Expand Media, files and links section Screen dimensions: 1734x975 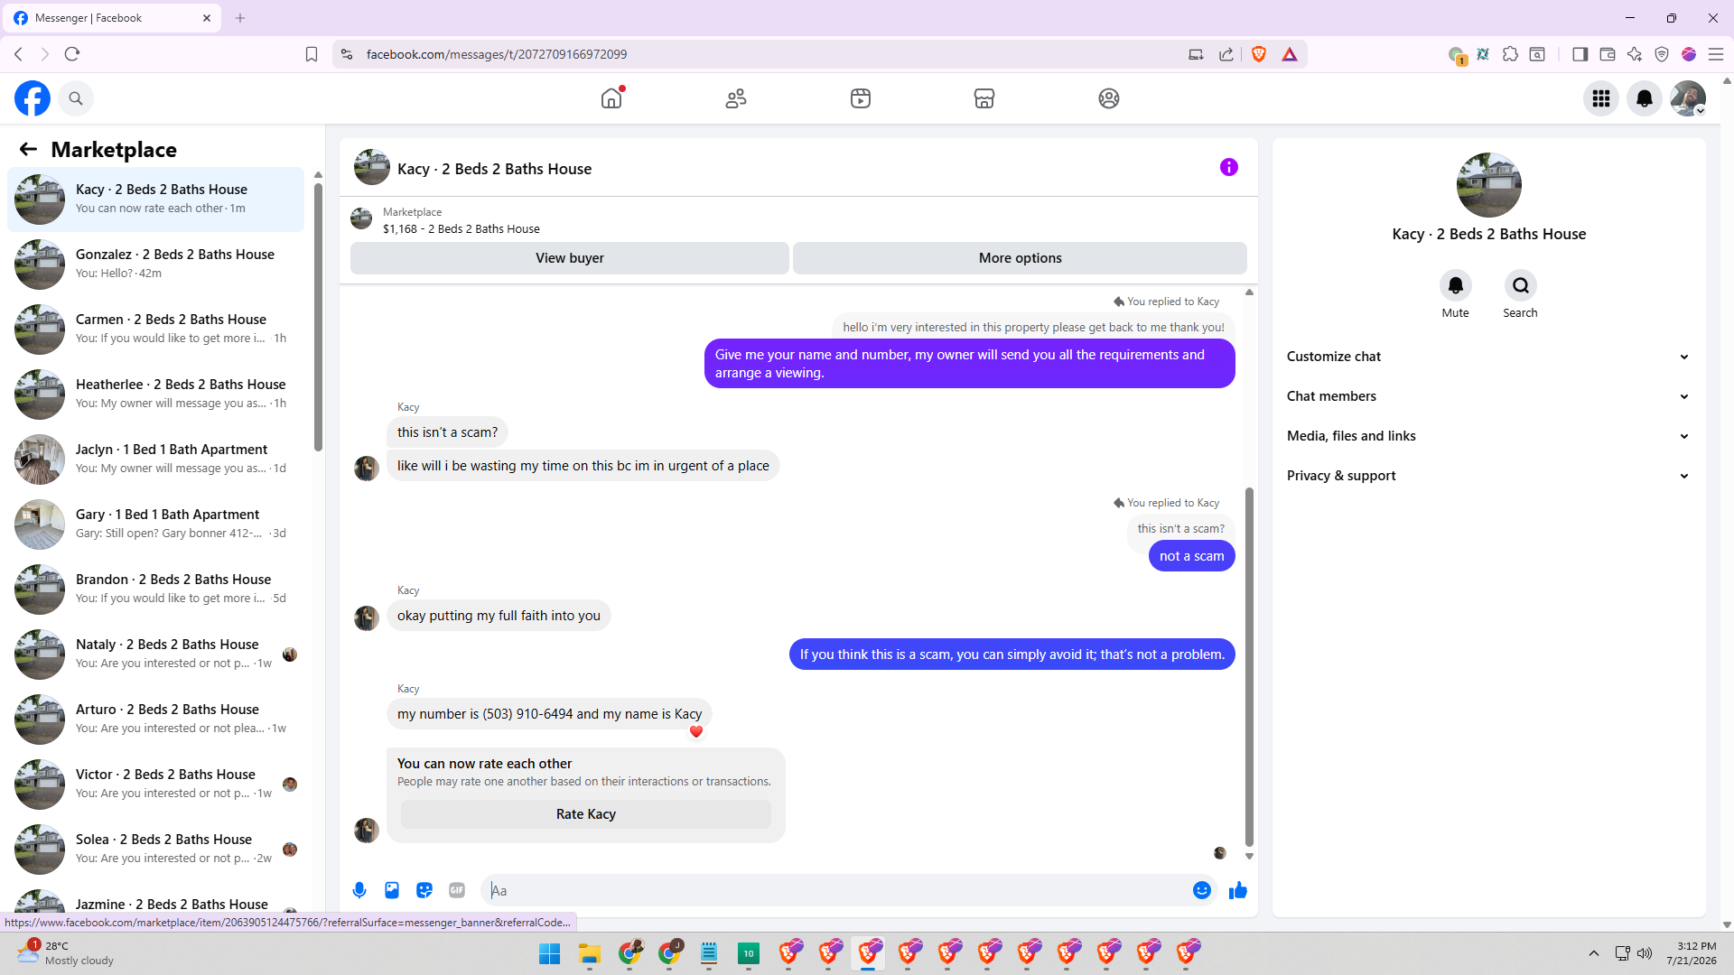pyautogui.click(x=1488, y=436)
